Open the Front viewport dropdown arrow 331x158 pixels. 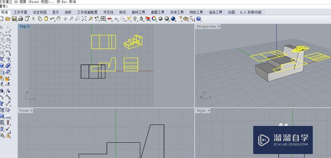32,111
